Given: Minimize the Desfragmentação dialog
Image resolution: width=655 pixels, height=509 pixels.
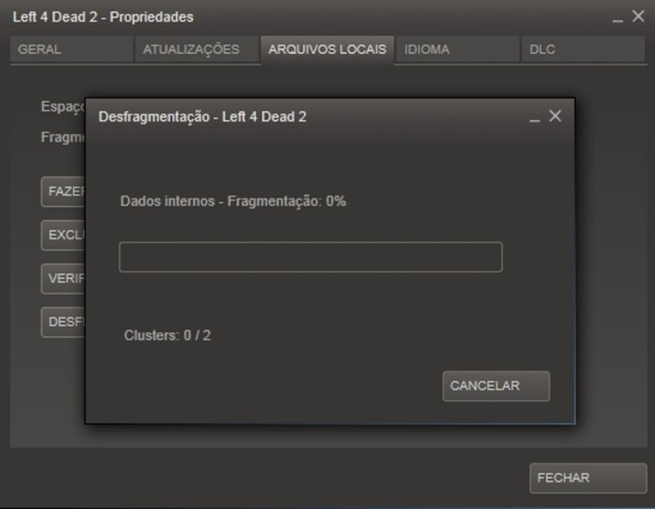Looking at the screenshot, I should [535, 117].
